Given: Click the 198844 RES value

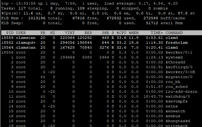Looking at the screenshot, I should tap(85, 43).
